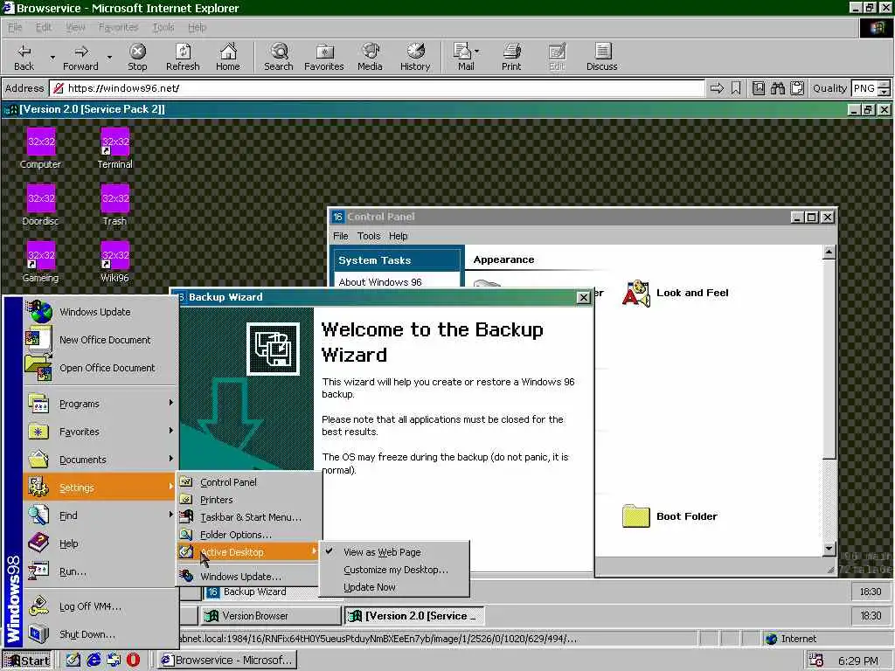Select the Terminal desktop icon
The image size is (895, 671).
(x=114, y=149)
